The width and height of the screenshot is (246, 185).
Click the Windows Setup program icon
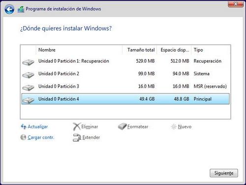click(21, 9)
